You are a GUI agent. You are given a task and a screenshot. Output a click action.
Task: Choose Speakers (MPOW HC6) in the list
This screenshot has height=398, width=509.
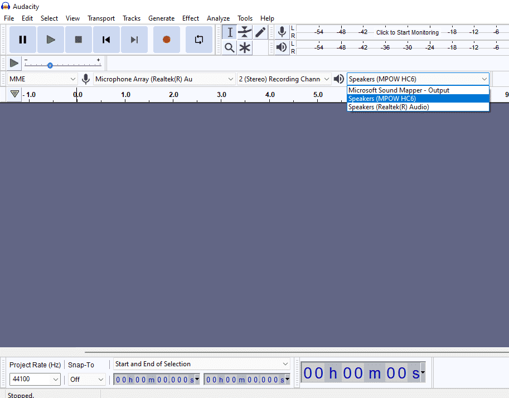tap(418, 99)
